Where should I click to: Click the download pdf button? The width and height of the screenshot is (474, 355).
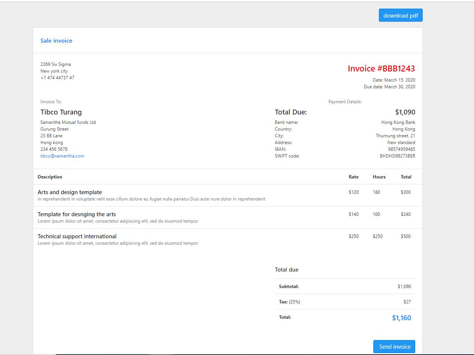401,15
